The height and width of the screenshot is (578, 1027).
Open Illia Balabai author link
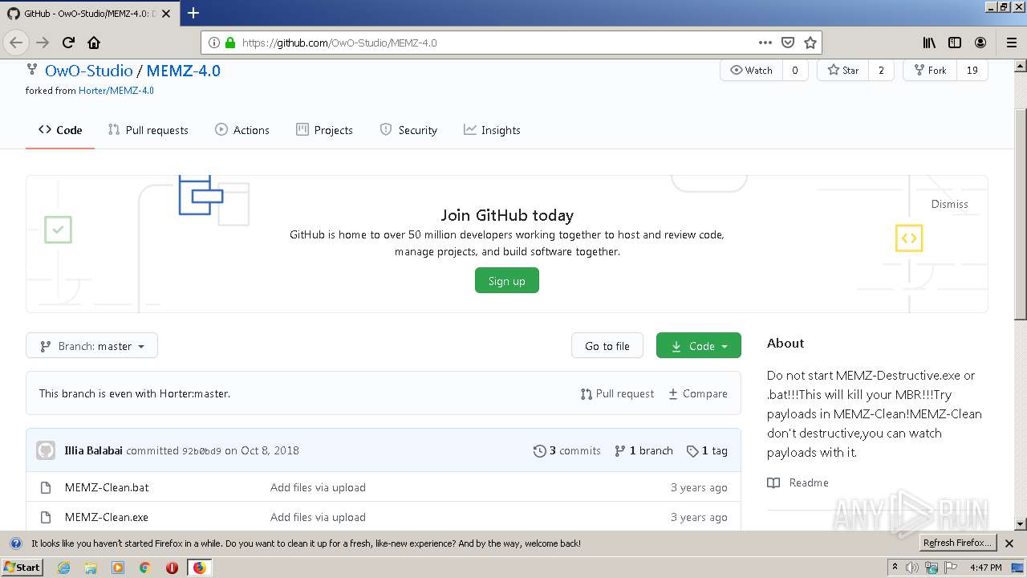(93, 450)
